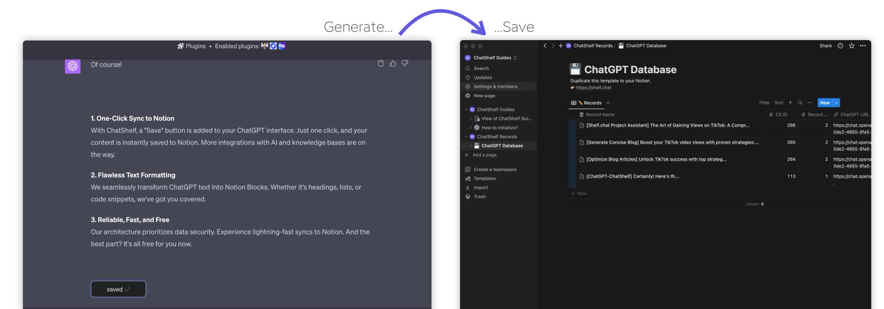The height and width of the screenshot is (309, 884).
Task: Go back with the left arrow
Action: point(545,46)
